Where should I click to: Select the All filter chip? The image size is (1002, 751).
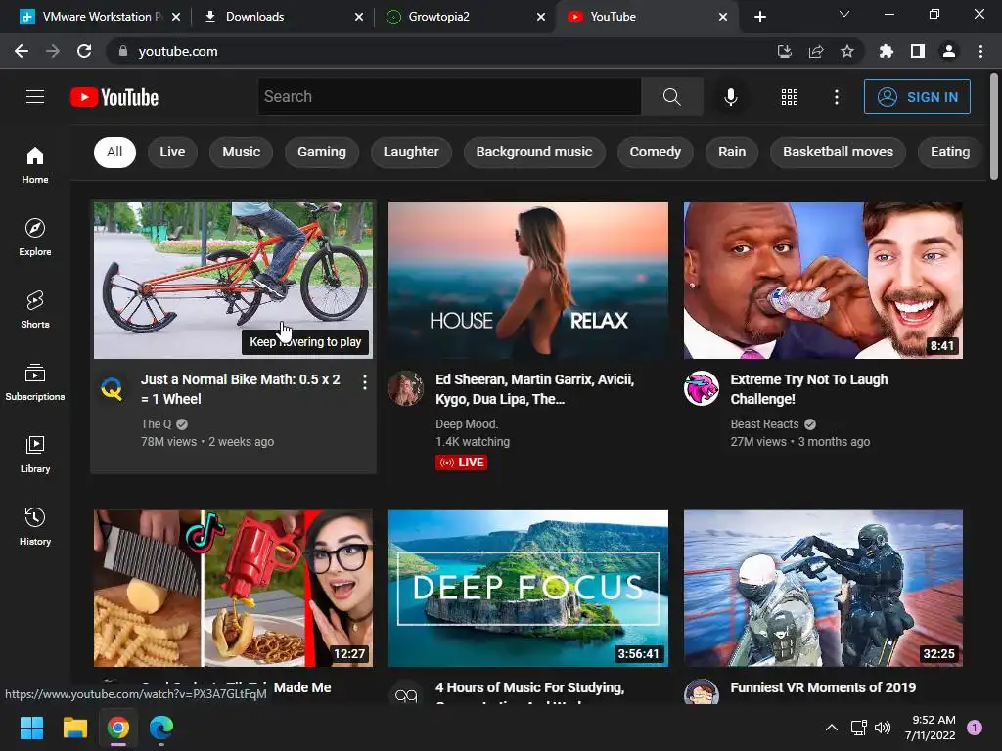(x=115, y=152)
